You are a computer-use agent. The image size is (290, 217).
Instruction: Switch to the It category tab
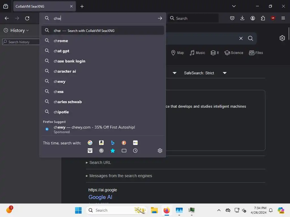point(215,53)
